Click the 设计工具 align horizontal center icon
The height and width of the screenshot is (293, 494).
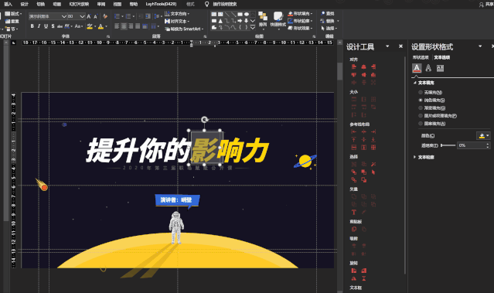pos(363,66)
